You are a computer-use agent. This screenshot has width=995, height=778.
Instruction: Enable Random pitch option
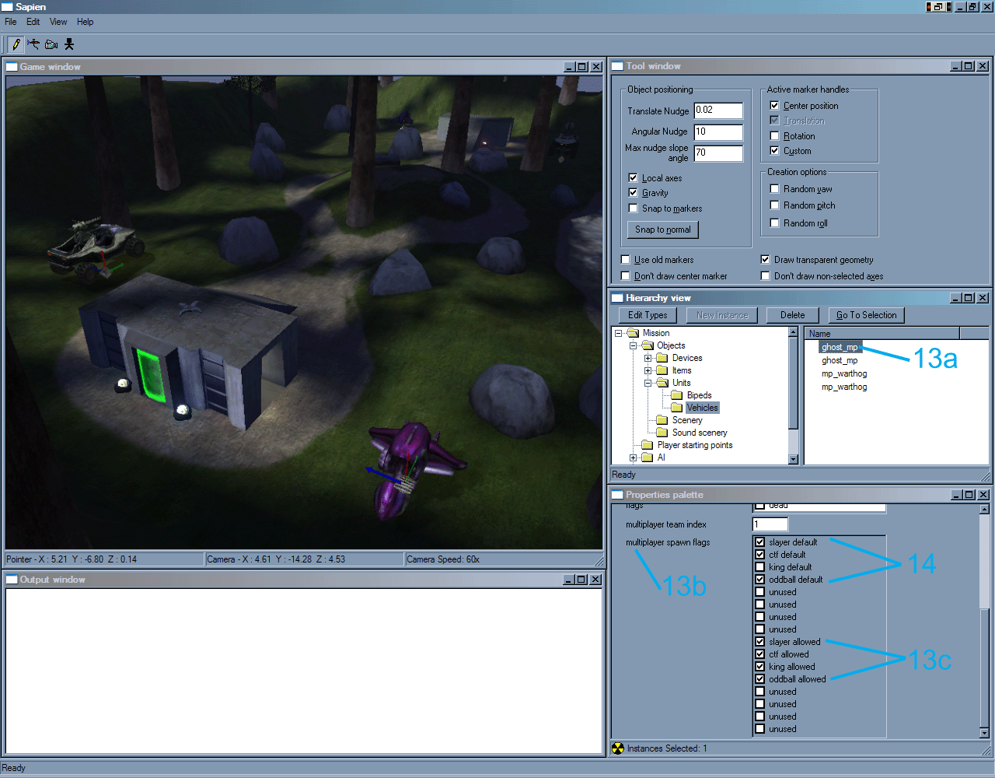[774, 205]
